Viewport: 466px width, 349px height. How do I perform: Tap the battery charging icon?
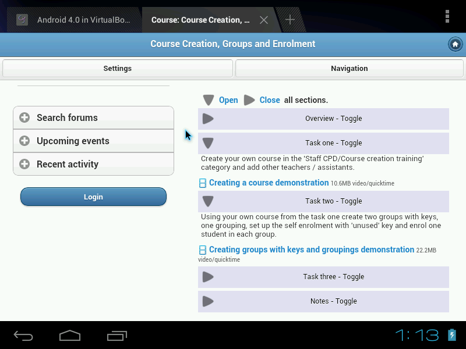point(452,335)
